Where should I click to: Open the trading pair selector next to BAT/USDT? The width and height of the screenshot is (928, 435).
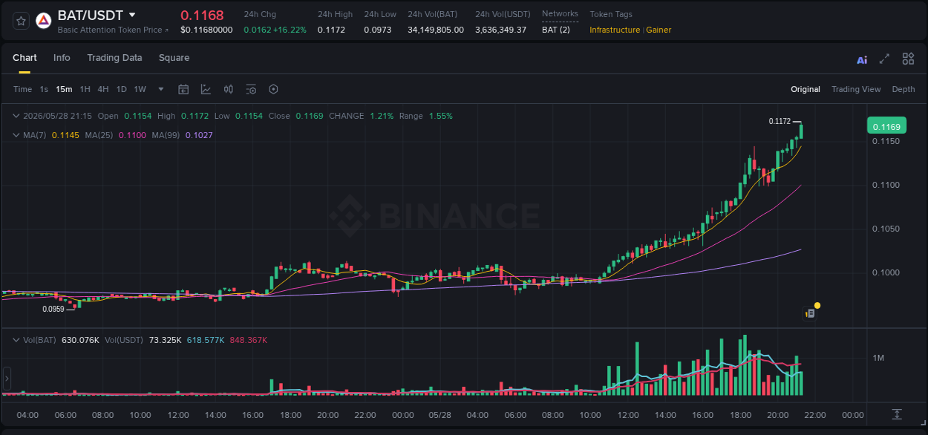[x=132, y=15]
